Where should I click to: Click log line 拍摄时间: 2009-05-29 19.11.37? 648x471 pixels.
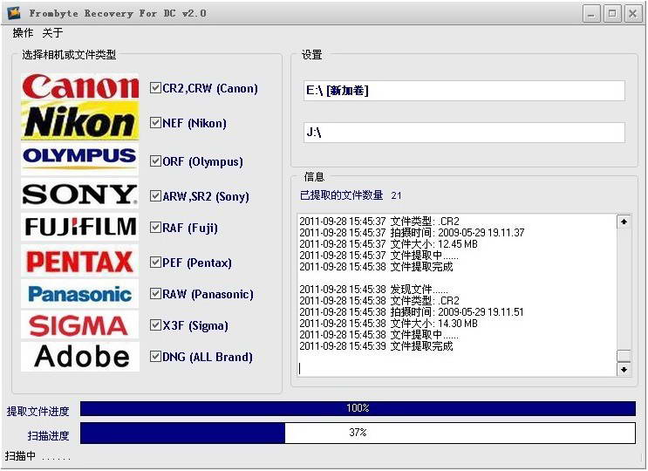[412, 233]
